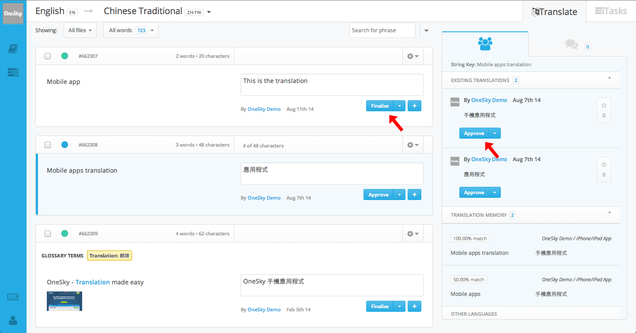Image resolution: width=636 pixels, height=333 pixels.
Task: Open Approve dropdown arrow for 手機應用程式 suggestion
Action: (495, 133)
